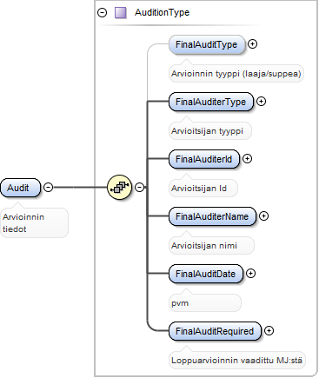The image size is (319, 378).
Task: Expand the FinalAuditDate element
Action: click(x=250, y=274)
